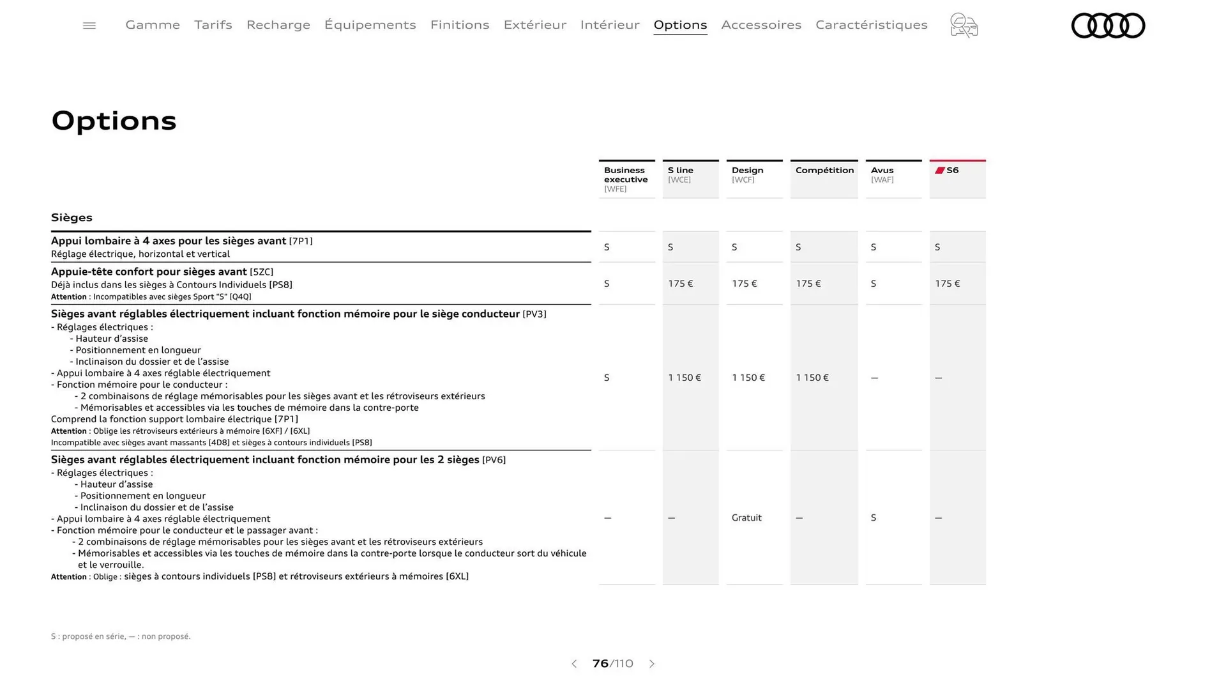Select the Business executive column header

(x=626, y=179)
